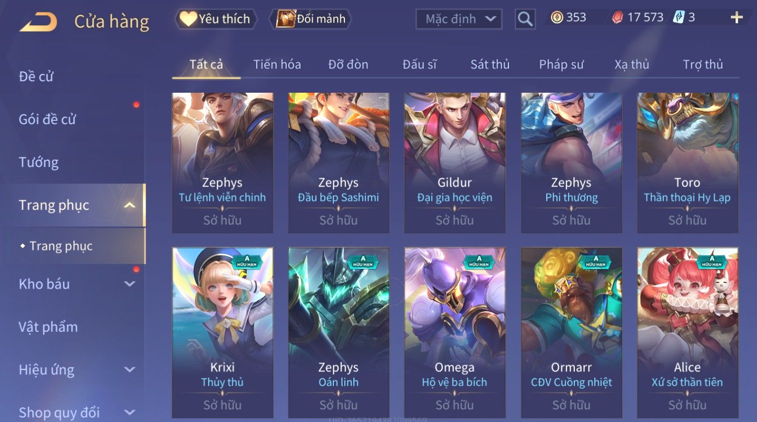
Task: Switch to the Pháp sư tab
Action: [561, 64]
